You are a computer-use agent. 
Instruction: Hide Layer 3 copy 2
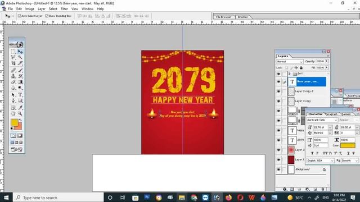[x=278, y=91]
